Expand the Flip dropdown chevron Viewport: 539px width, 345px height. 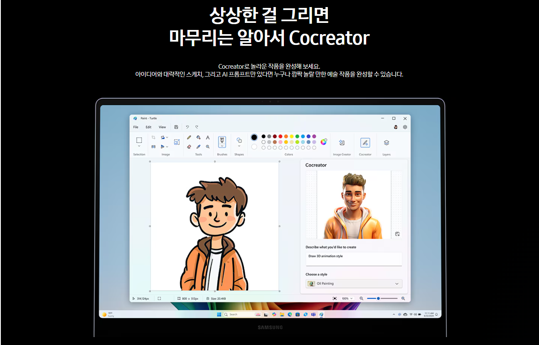coord(167,146)
